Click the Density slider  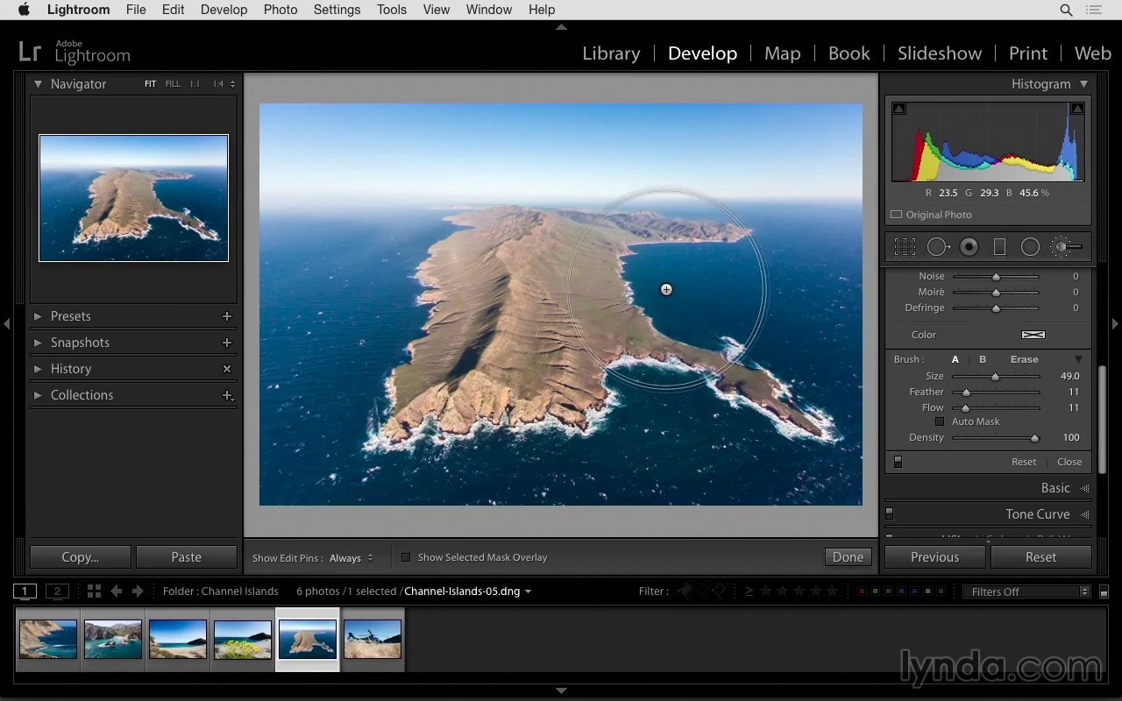point(996,437)
